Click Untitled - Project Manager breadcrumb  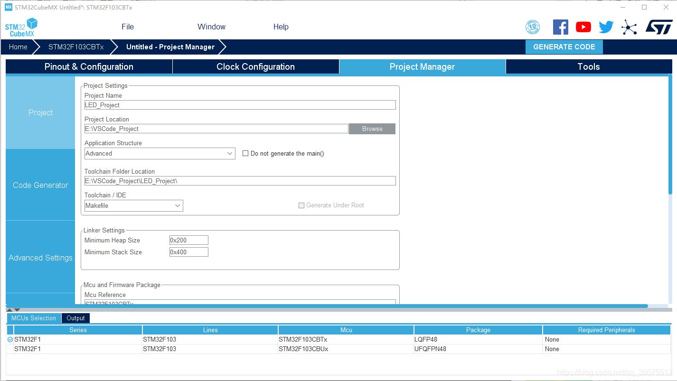[170, 47]
